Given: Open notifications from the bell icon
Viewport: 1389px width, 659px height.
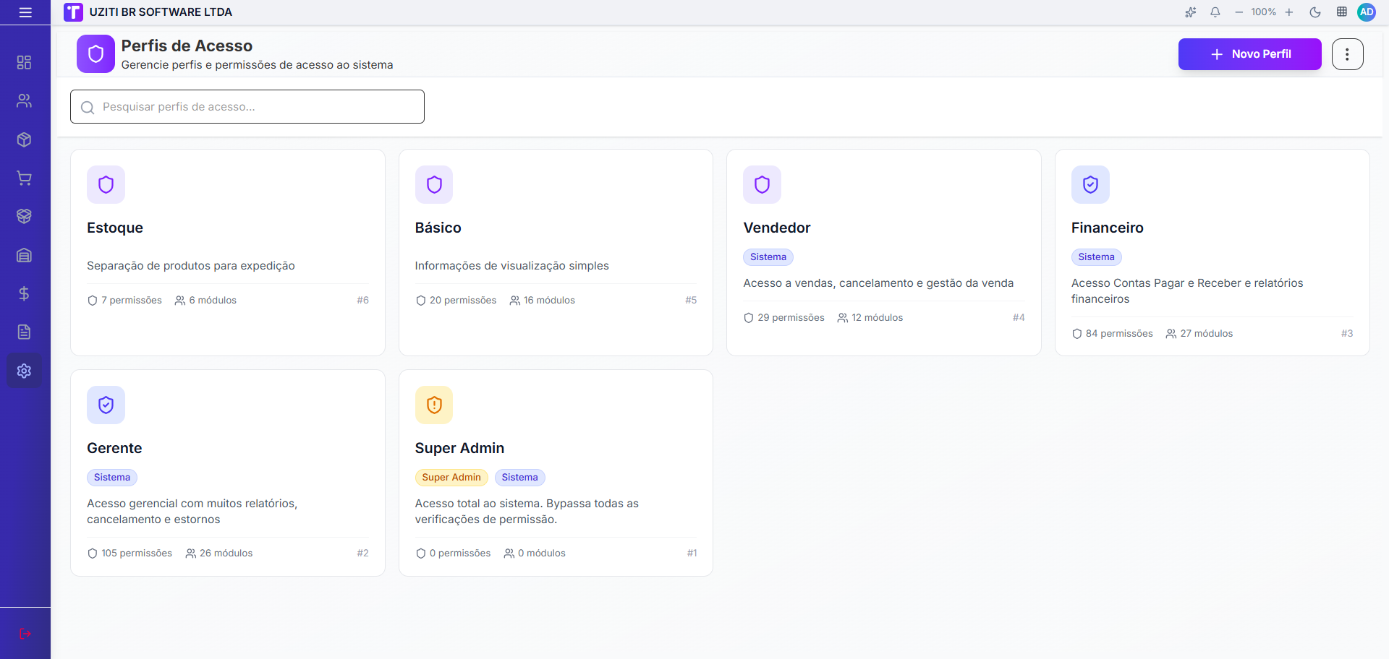Looking at the screenshot, I should click(1215, 12).
